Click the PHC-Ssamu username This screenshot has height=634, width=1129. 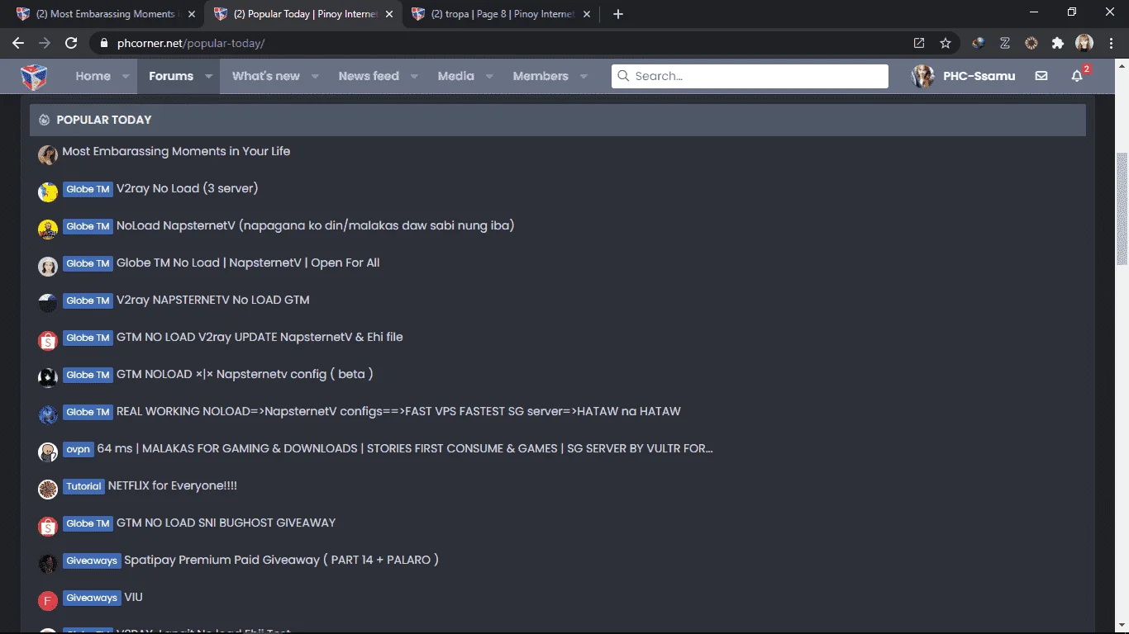coord(979,76)
